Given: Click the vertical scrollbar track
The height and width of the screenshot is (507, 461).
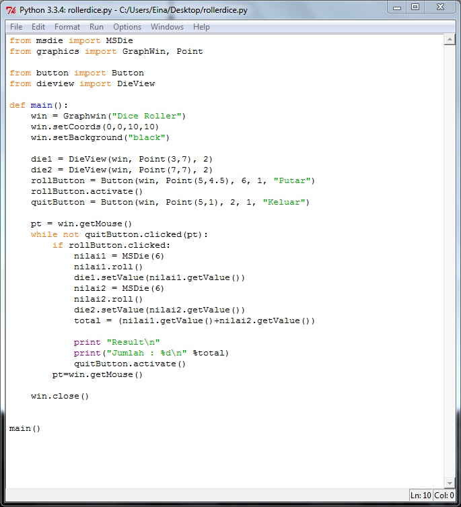Looking at the screenshot, I should [450, 269].
